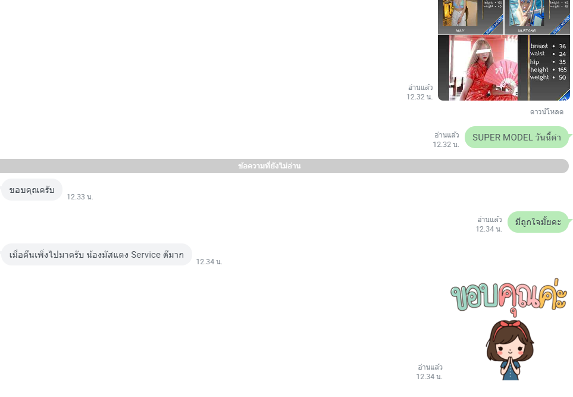Click อ่านแล้ว label beside SUPER MODEL message
Screen dimensions: 573x397
[x=446, y=135]
